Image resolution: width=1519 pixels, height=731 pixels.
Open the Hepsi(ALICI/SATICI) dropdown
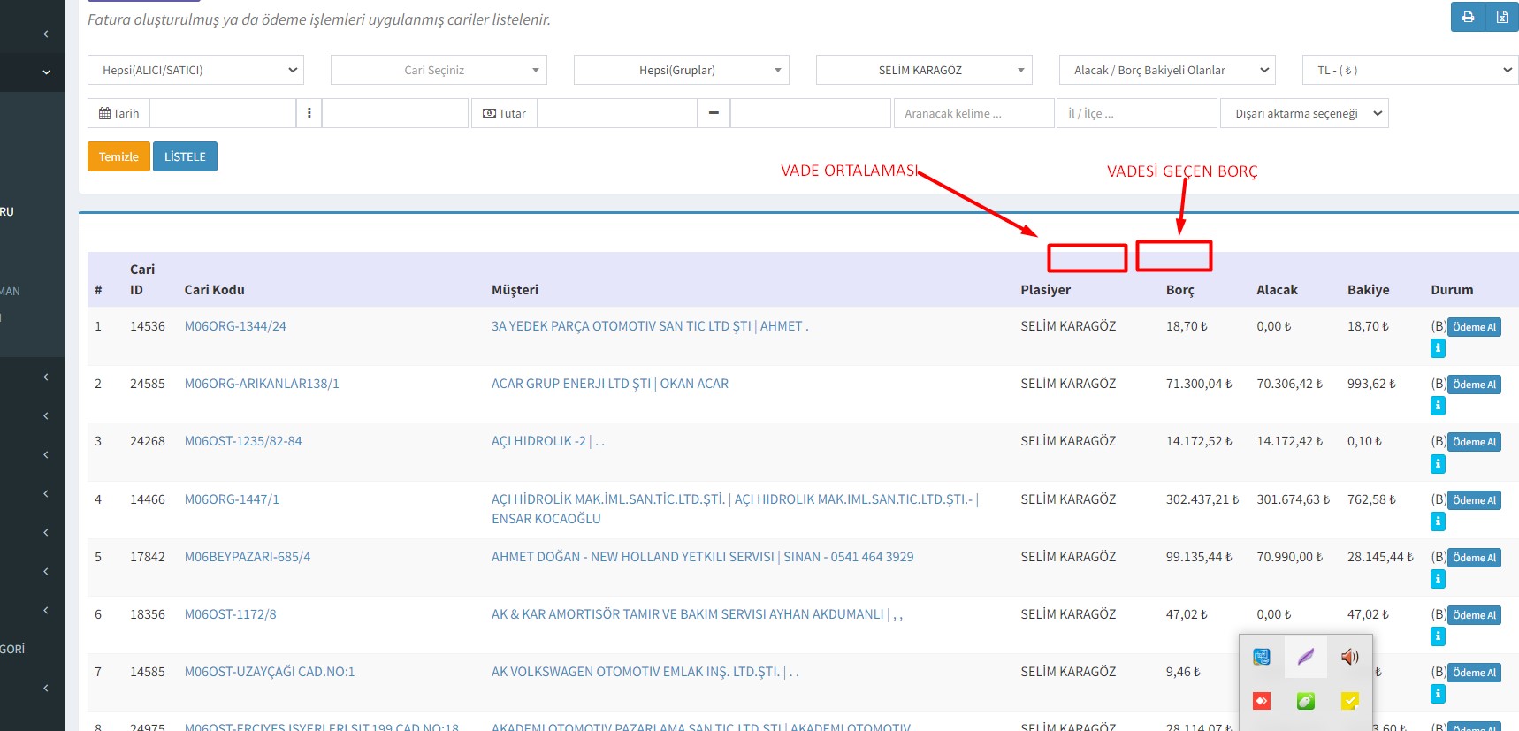click(x=195, y=70)
